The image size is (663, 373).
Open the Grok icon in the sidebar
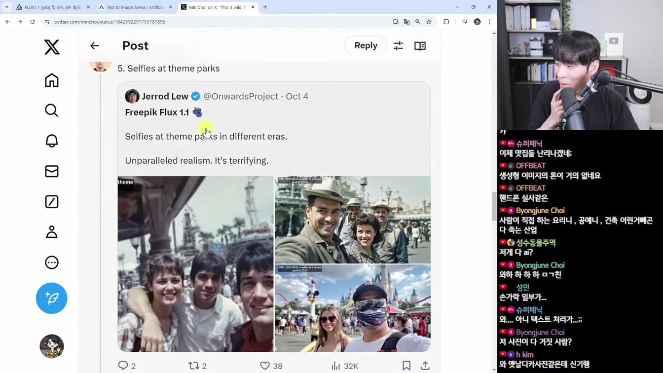(x=52, y=202)
